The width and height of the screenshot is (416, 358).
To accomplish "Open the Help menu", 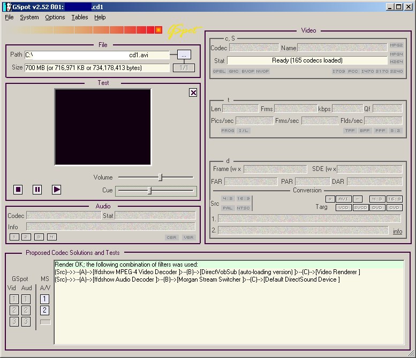I will pos(100,17).
